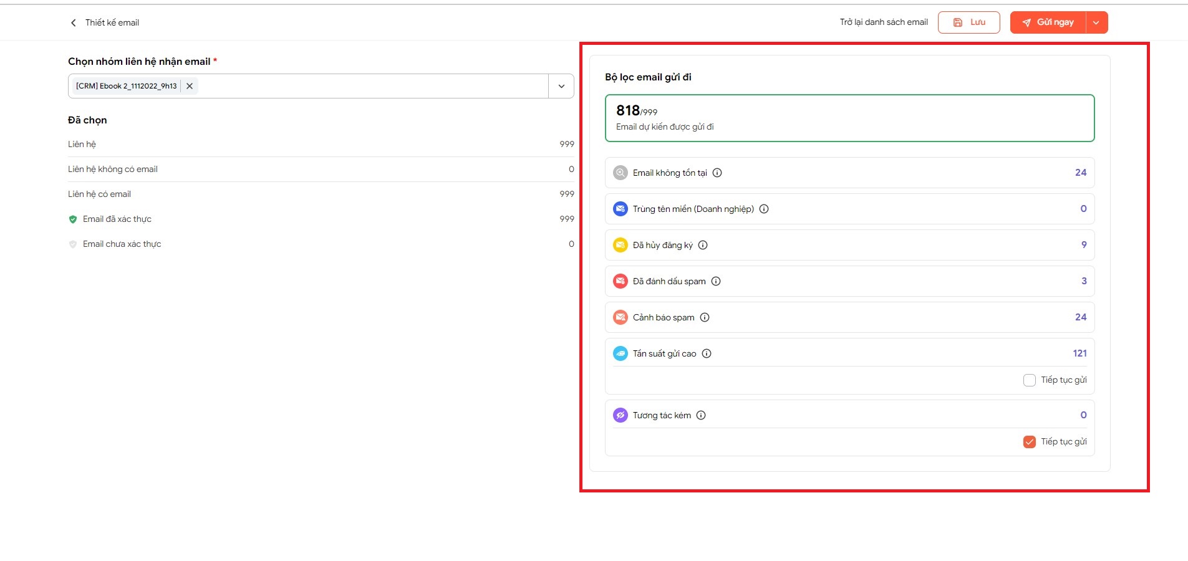
Task: Click info icon next to Cảnh báo spam
Action: click(705, 317)
